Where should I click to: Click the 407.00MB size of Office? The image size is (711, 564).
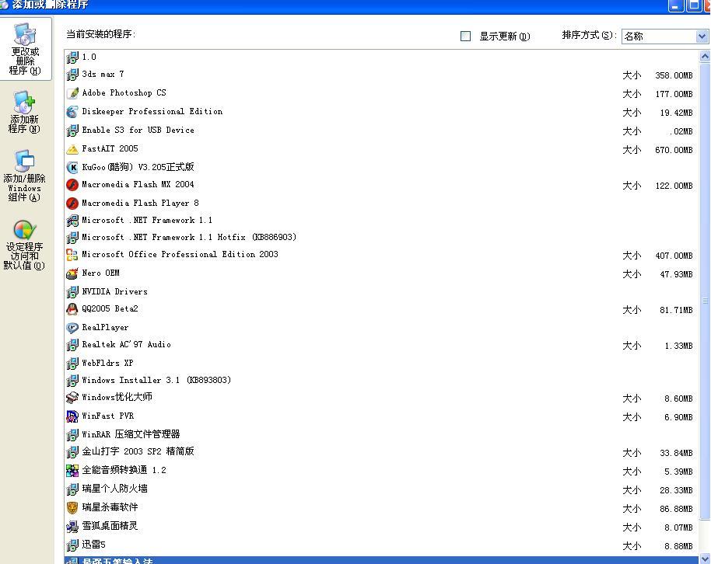[x=674, y=256]
